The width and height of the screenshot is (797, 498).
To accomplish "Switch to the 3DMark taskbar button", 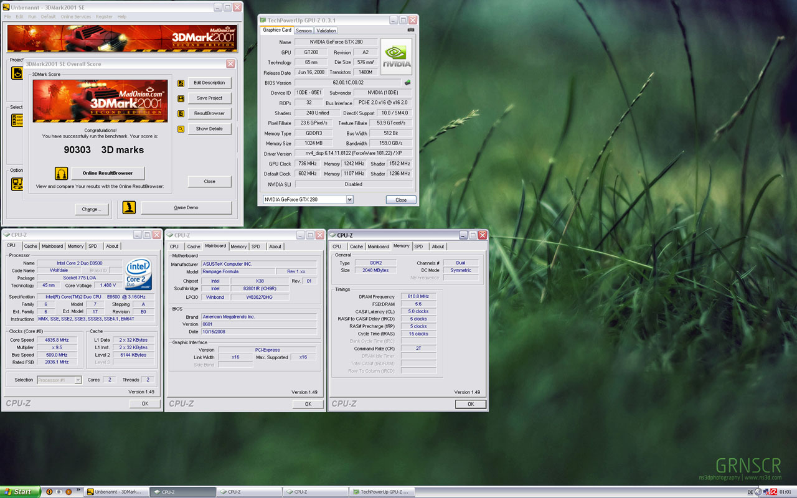I will (116, 492).
